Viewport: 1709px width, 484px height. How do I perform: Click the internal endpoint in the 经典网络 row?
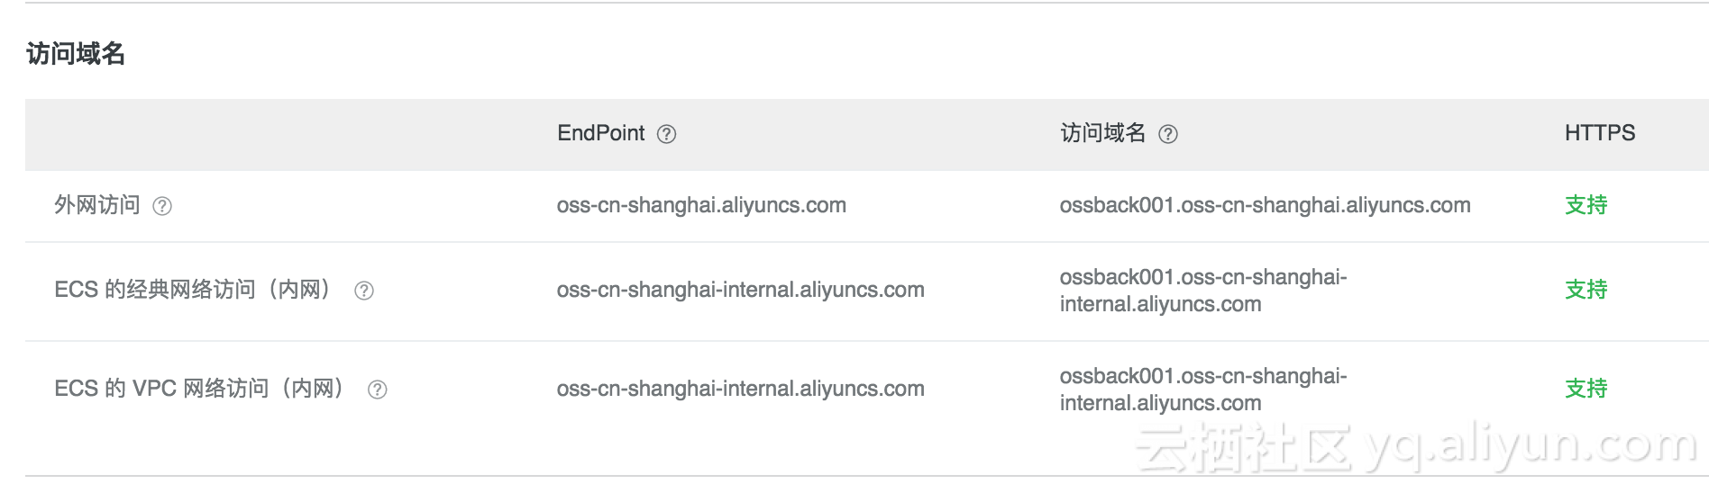[740, 290]
